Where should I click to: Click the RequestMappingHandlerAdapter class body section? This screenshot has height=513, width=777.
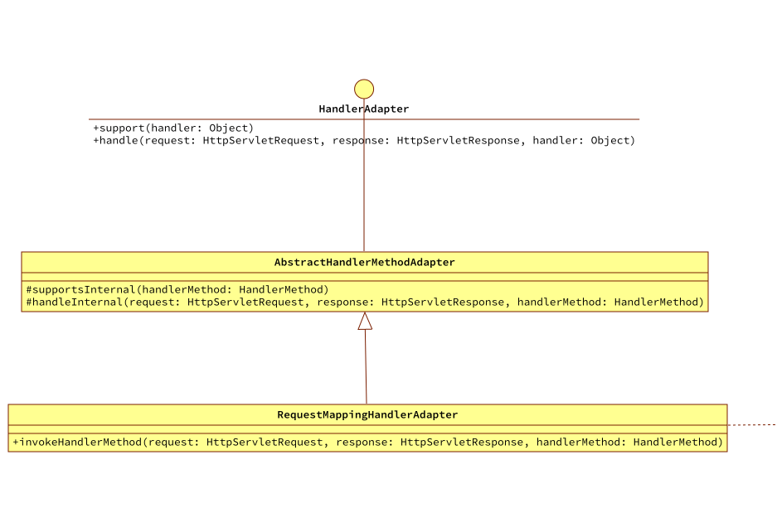(x=367, y=442)
